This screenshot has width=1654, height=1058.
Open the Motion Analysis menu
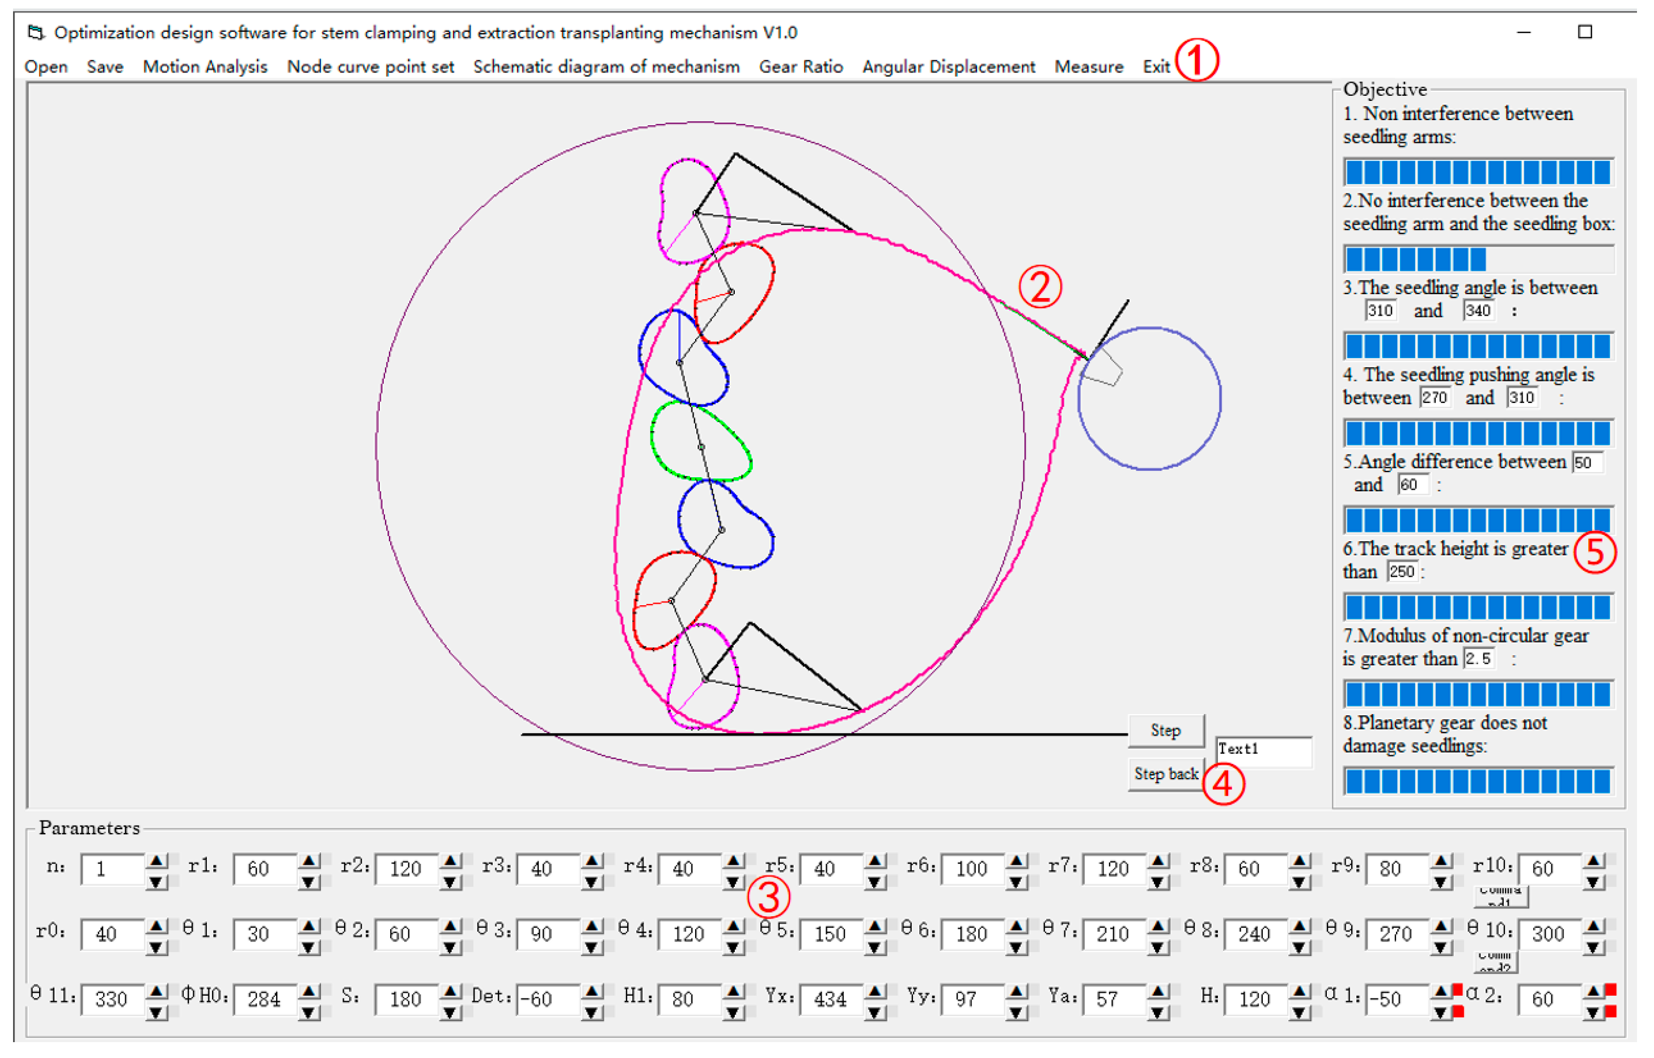(206, 67)
